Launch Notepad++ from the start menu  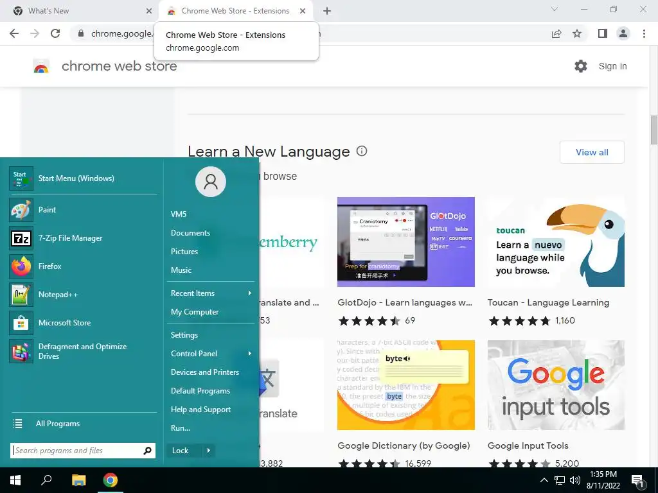pyautogui.click(x=83, y=295)
